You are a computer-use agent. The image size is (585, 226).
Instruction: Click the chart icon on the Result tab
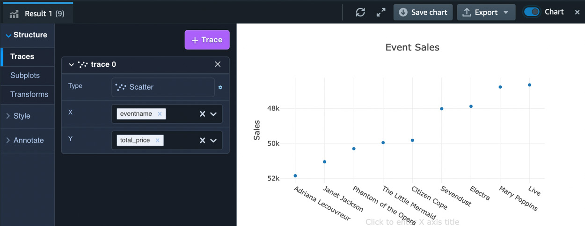pyautogui.click(x=14, y=14)
